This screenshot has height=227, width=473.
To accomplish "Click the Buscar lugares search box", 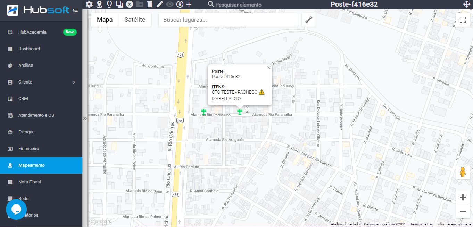I will click(228, 20).
